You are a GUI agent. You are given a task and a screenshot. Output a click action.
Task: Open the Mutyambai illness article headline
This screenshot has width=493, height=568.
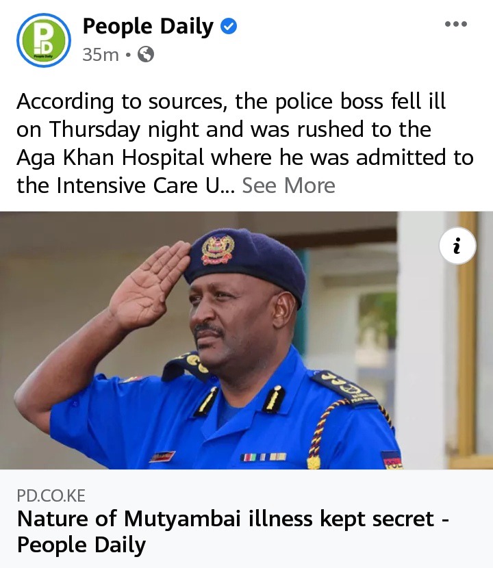click(233, 532)
